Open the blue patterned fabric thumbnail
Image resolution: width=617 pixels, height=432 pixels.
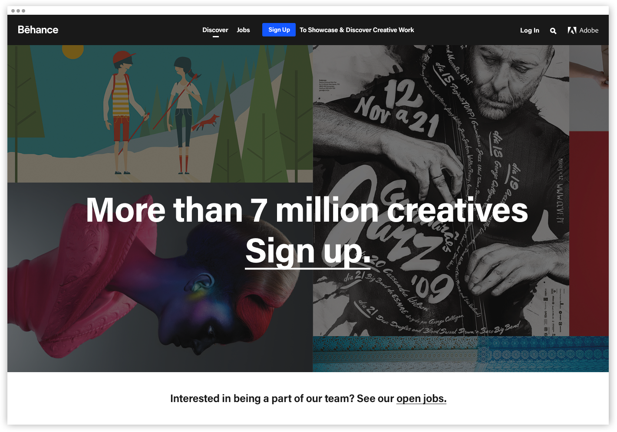pos(461,354)
